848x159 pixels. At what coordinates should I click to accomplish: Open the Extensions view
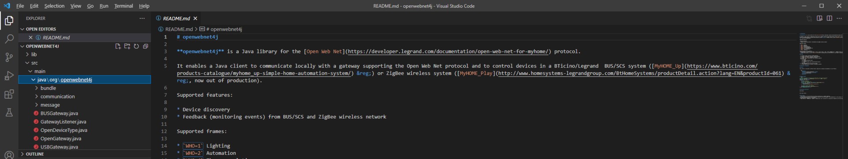click(9, 94)
